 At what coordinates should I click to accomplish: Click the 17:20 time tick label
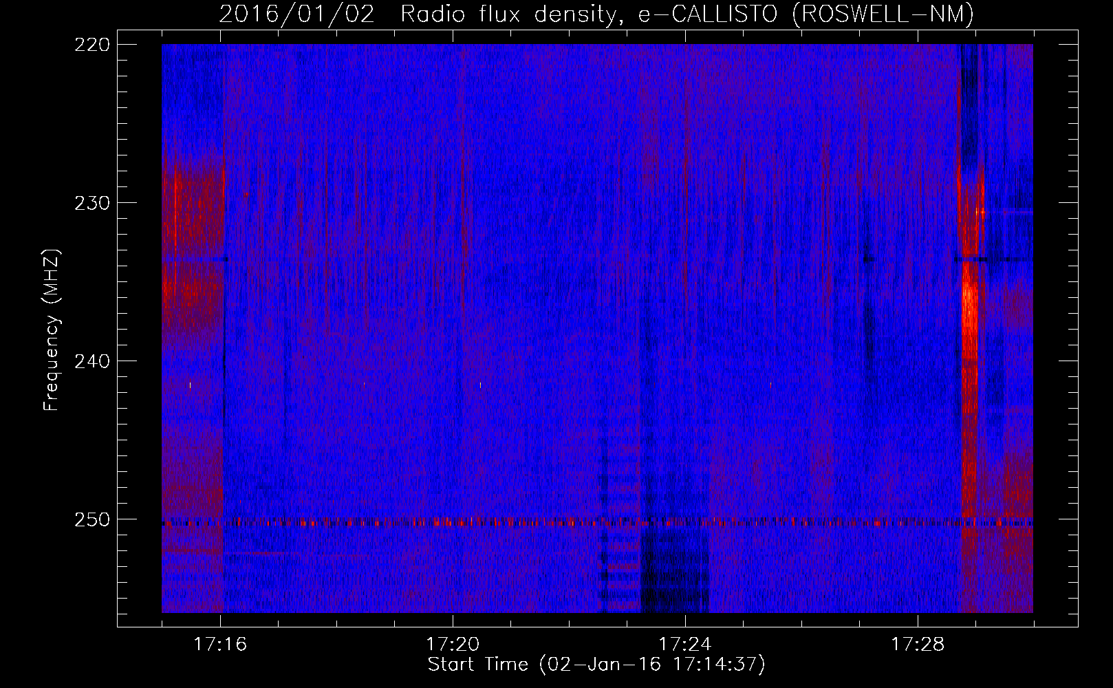click(x=453, y=645)
